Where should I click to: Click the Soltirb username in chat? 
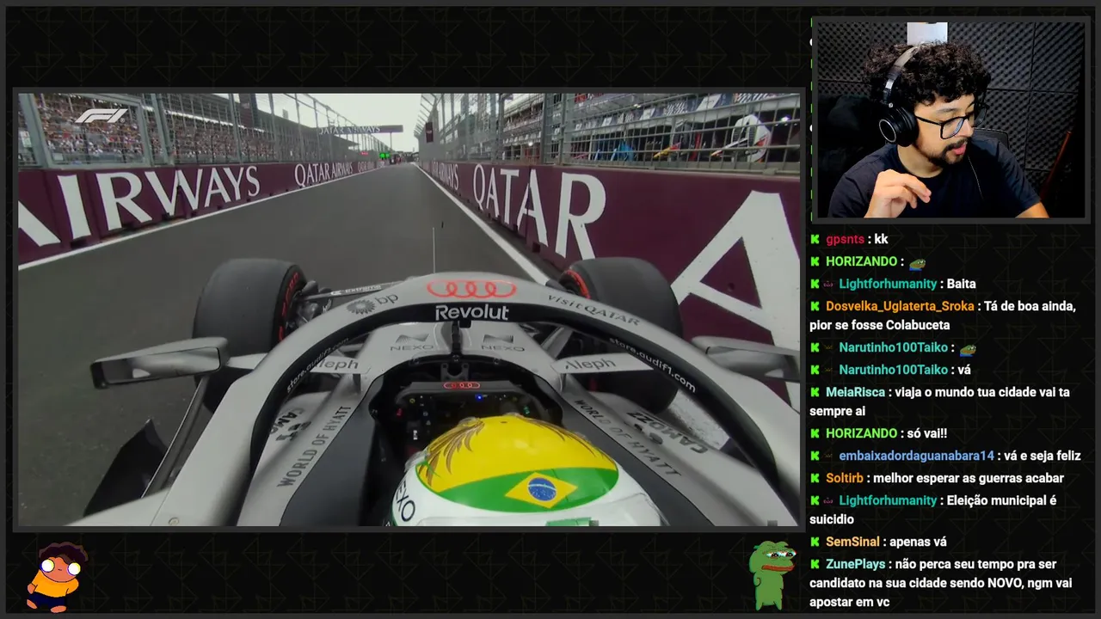tap(846, 478)
